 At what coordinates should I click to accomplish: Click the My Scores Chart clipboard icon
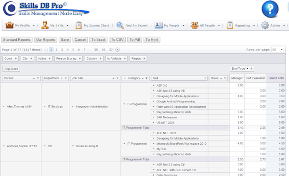point(79,25)
